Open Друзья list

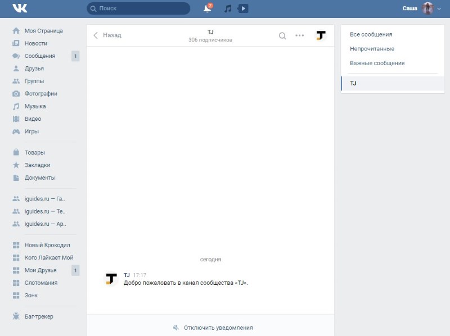pyautogui.click(x=34, y=69)
